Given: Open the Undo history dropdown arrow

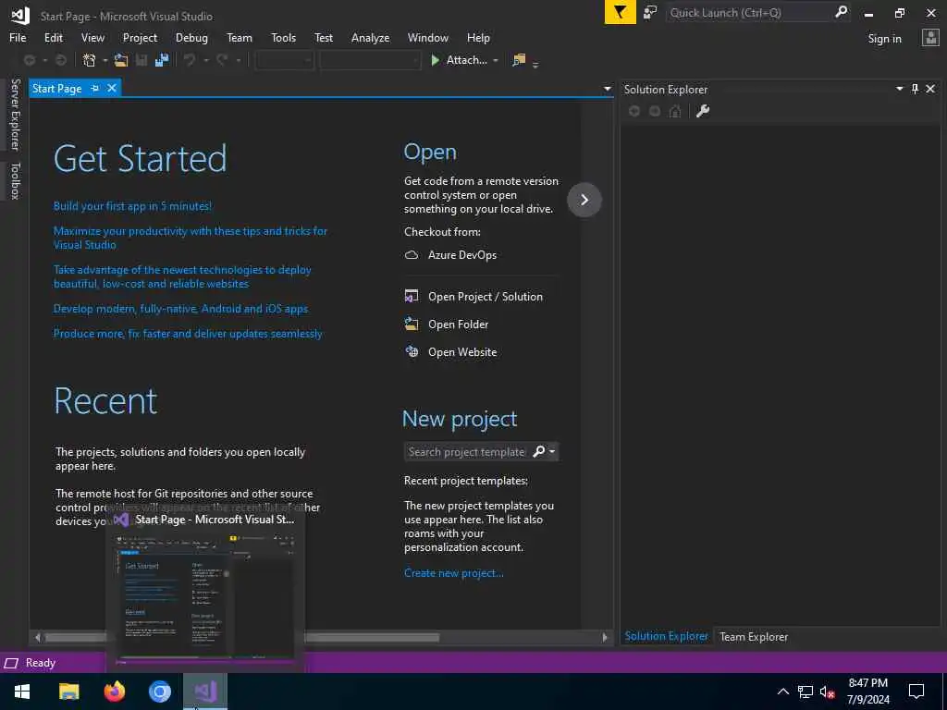Looking at the screenshot, I should click(x=205, y=60).
